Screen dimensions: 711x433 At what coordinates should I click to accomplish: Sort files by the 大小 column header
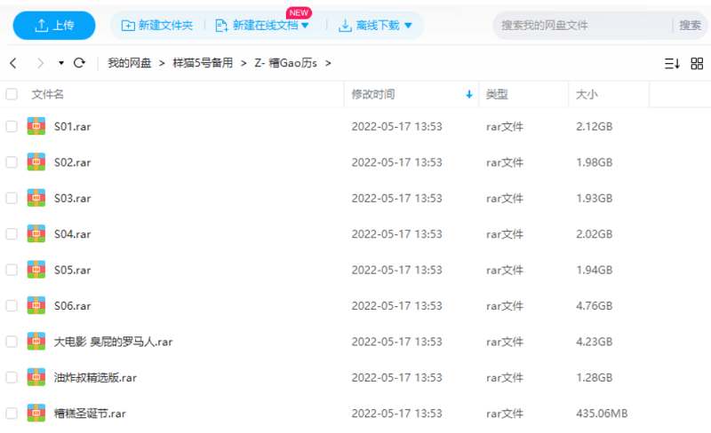pyautogui.click(x=587, y=94)
